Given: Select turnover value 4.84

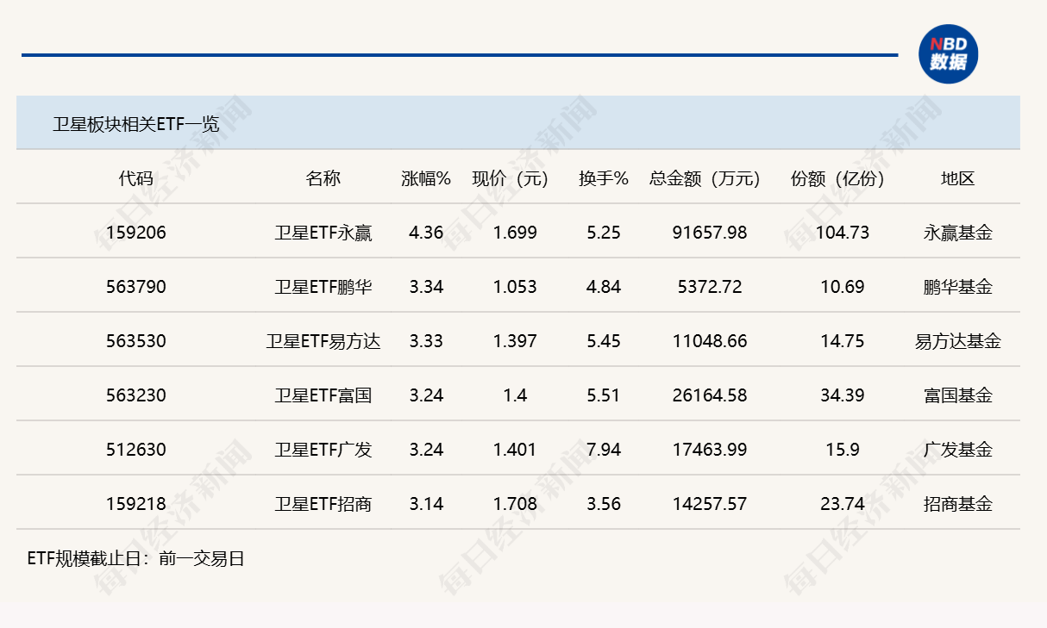Looking at the screenshot, I should (604, 287).
